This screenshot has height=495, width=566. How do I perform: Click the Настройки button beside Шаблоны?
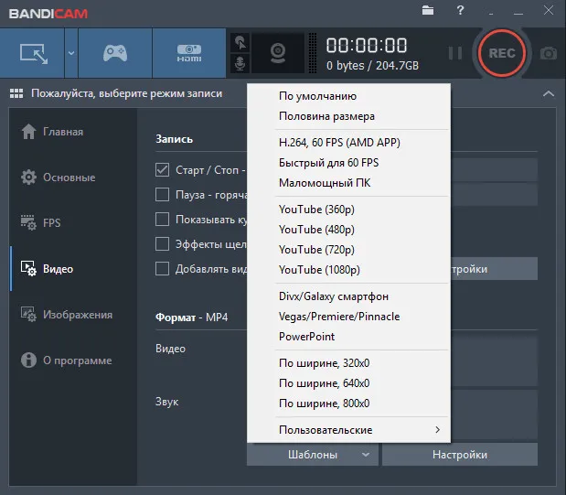460,455
